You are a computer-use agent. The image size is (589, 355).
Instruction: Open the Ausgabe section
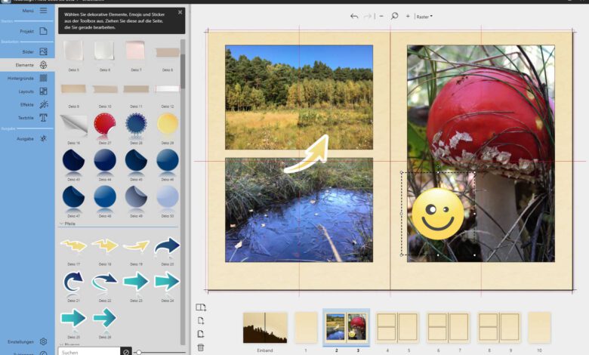tap(27, 139)
